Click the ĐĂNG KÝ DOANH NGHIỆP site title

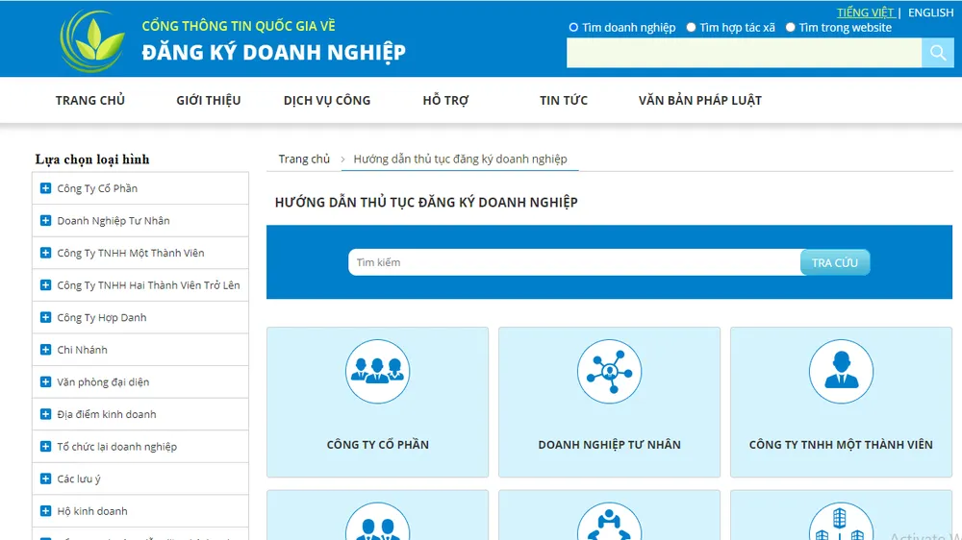[x=273, y=52]
